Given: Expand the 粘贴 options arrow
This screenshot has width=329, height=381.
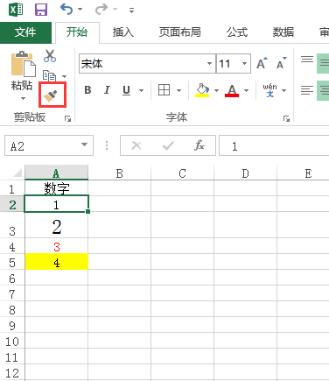Looking at the screenshot, I should click(x=23, y=98).
